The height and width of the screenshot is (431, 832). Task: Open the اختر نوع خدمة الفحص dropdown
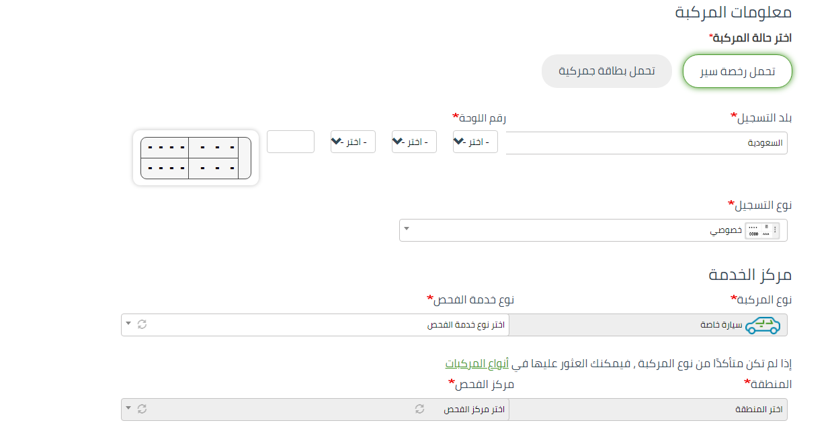point(323,325)
